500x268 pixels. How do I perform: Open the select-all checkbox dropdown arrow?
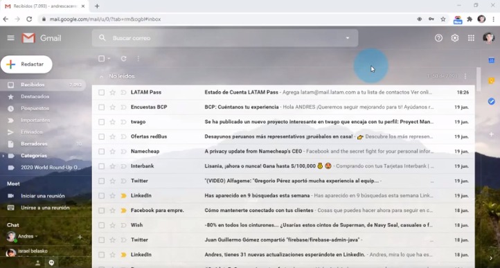(109, 59)
